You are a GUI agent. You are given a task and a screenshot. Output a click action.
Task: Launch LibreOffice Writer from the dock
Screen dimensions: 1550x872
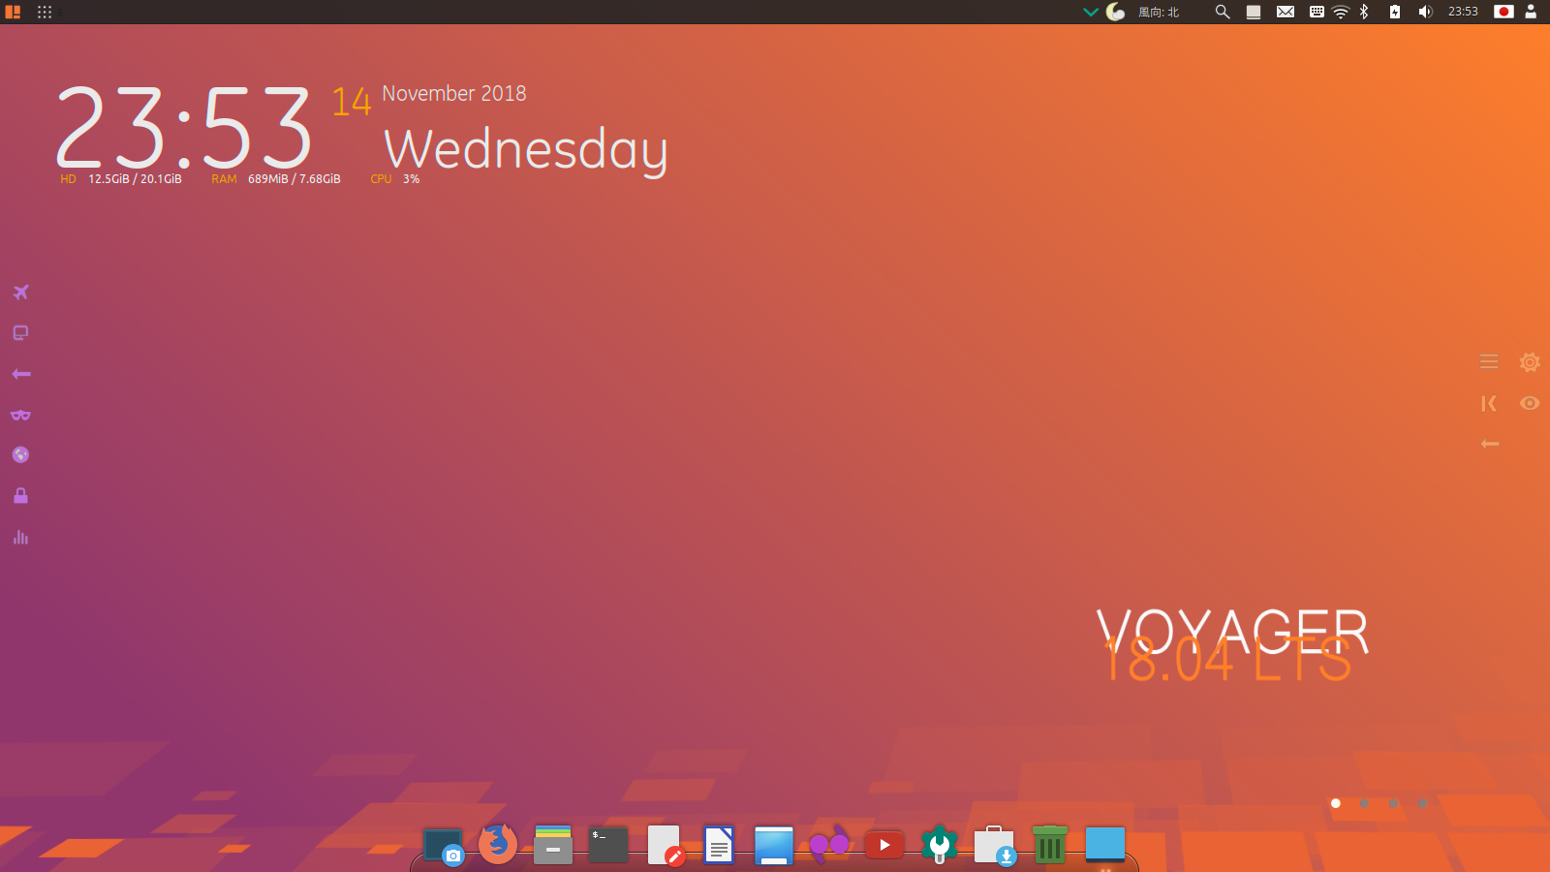719,845
